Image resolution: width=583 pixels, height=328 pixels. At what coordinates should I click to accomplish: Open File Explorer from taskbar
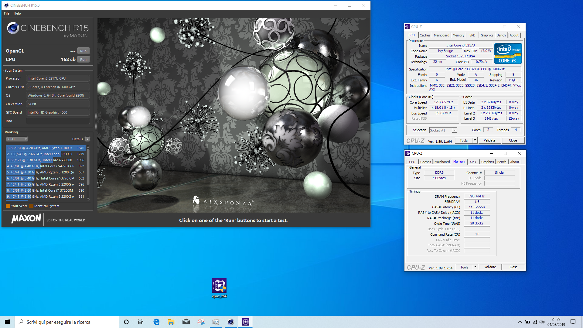coord(171,322)
